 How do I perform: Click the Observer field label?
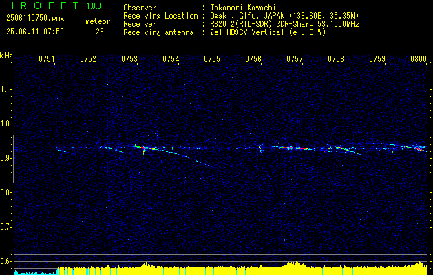[140, 8]
